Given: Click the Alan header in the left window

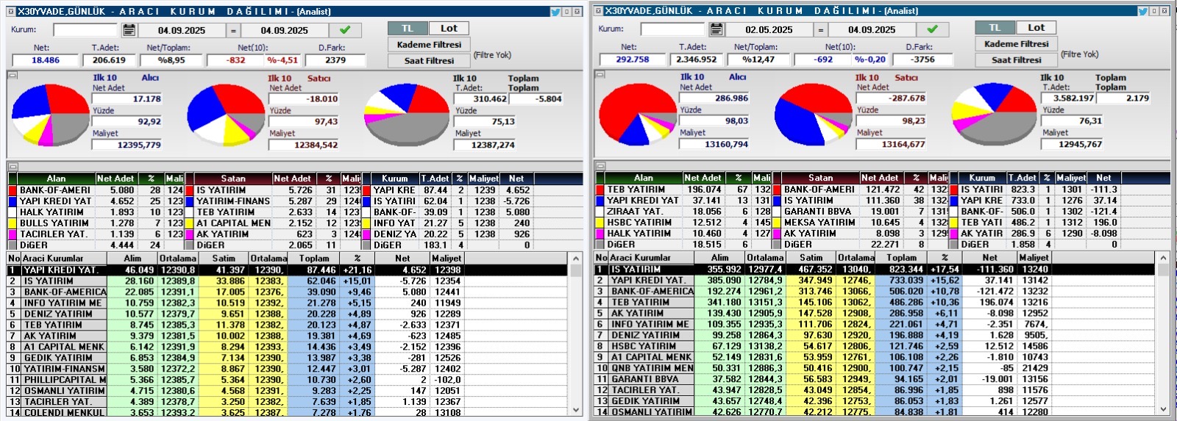Looking at the screenshot, I should 56,179.
